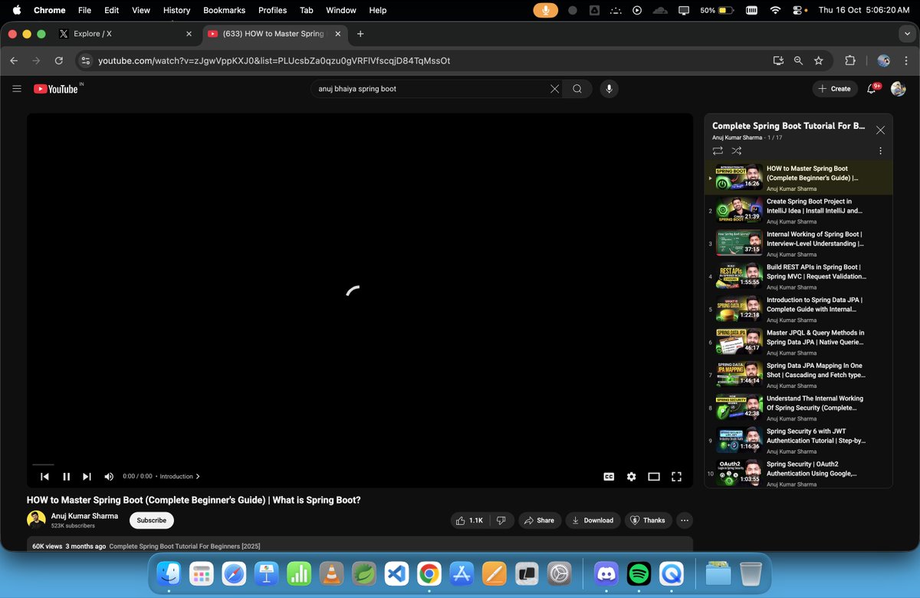The height and width of the screenshot is (598, 920).
Task: Start voice search with microphone
Action: [609, 89]
